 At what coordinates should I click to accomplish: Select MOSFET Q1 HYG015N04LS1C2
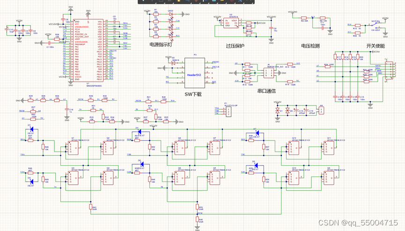pos(73,148)
